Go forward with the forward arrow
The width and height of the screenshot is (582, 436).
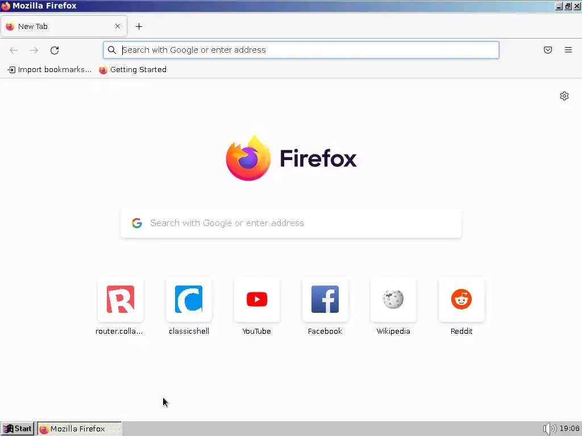(34, 50)
